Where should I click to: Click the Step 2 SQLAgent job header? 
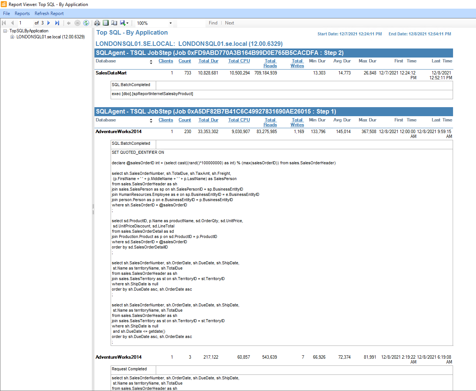[274, 53]
